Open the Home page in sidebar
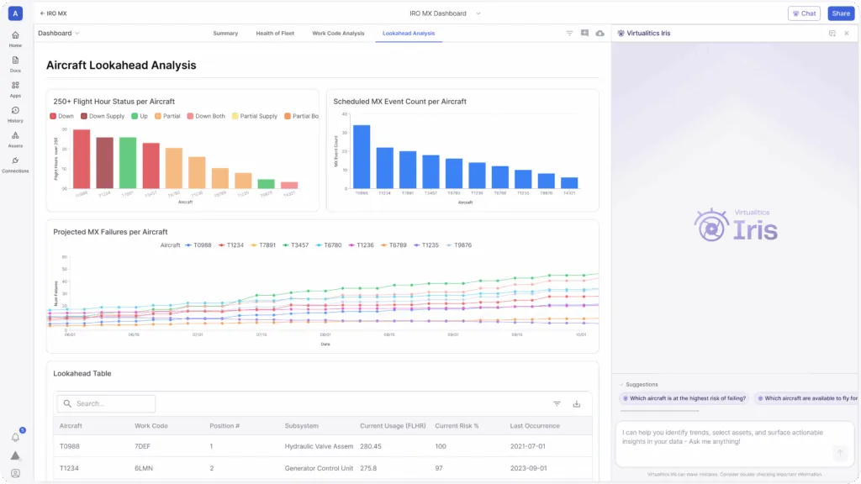 [x=15, y=39]
